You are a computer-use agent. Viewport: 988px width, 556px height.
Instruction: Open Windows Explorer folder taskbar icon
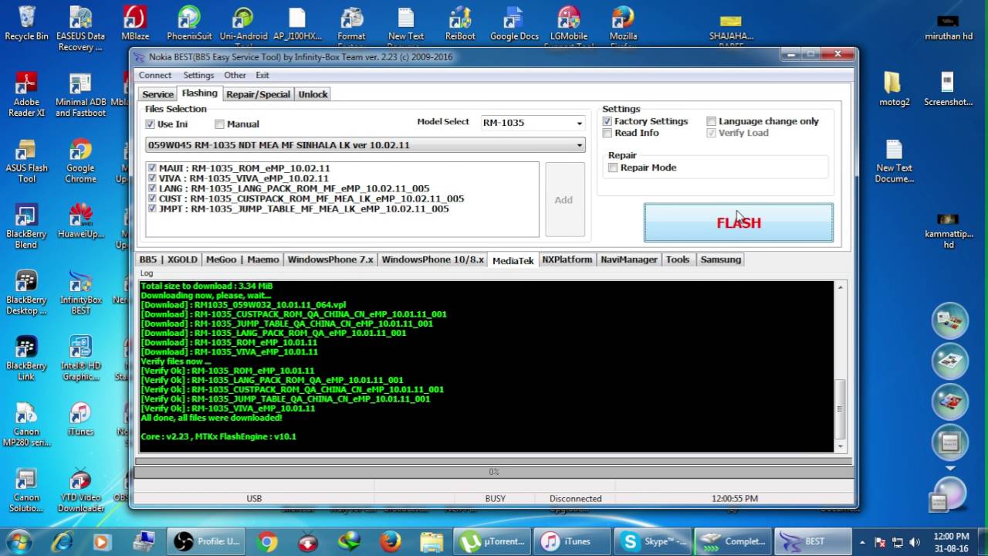click(x=432, y=541)
